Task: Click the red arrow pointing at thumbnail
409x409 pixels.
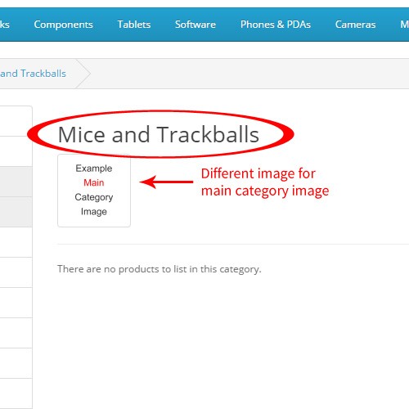Action: click(166, 182)
